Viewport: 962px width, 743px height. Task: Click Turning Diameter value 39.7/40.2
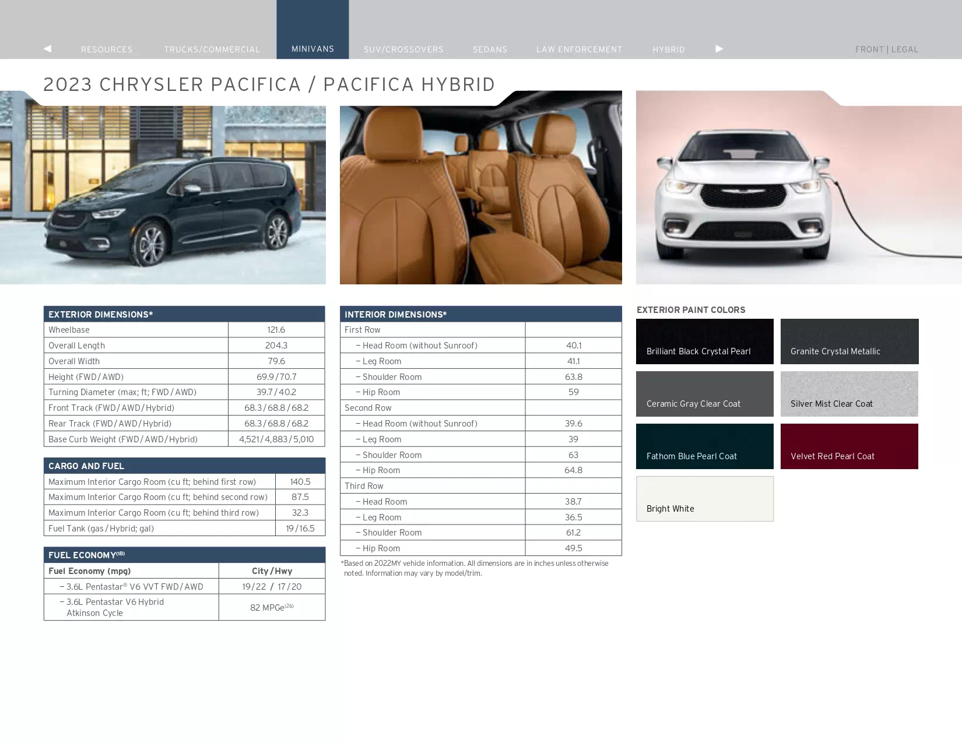[276, 392]
